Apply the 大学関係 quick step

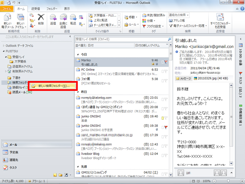[103, 15]
